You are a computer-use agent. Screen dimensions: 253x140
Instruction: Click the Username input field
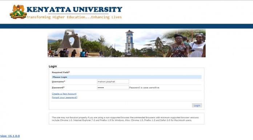coord(113,81)
